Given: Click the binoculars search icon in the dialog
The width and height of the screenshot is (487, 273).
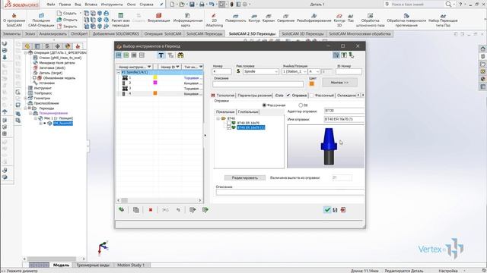Looking at the screenshot, I should click(180, 55).
